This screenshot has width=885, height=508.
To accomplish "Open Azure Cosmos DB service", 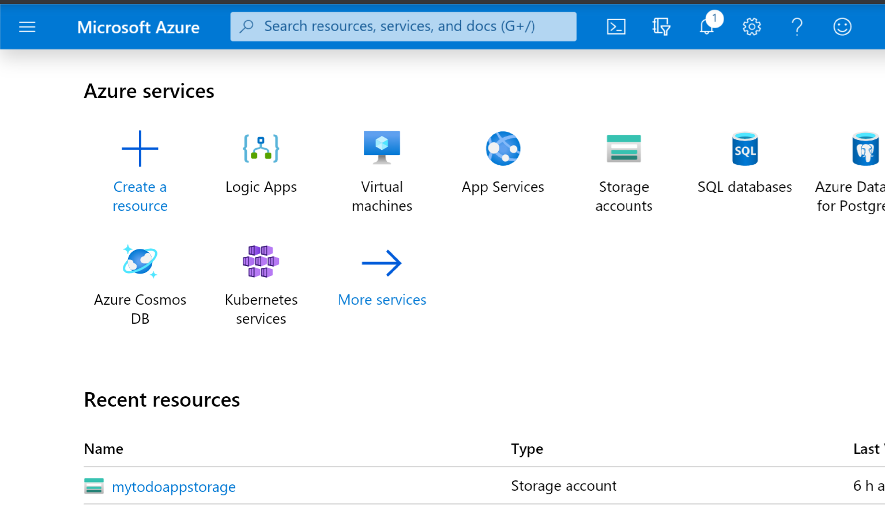I will pos(140,261).
